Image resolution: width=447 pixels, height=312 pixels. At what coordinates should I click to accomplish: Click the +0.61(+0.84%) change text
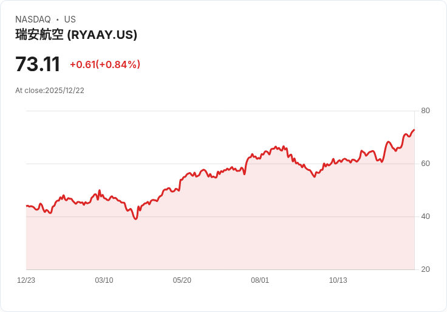click(x=105, y=64)
